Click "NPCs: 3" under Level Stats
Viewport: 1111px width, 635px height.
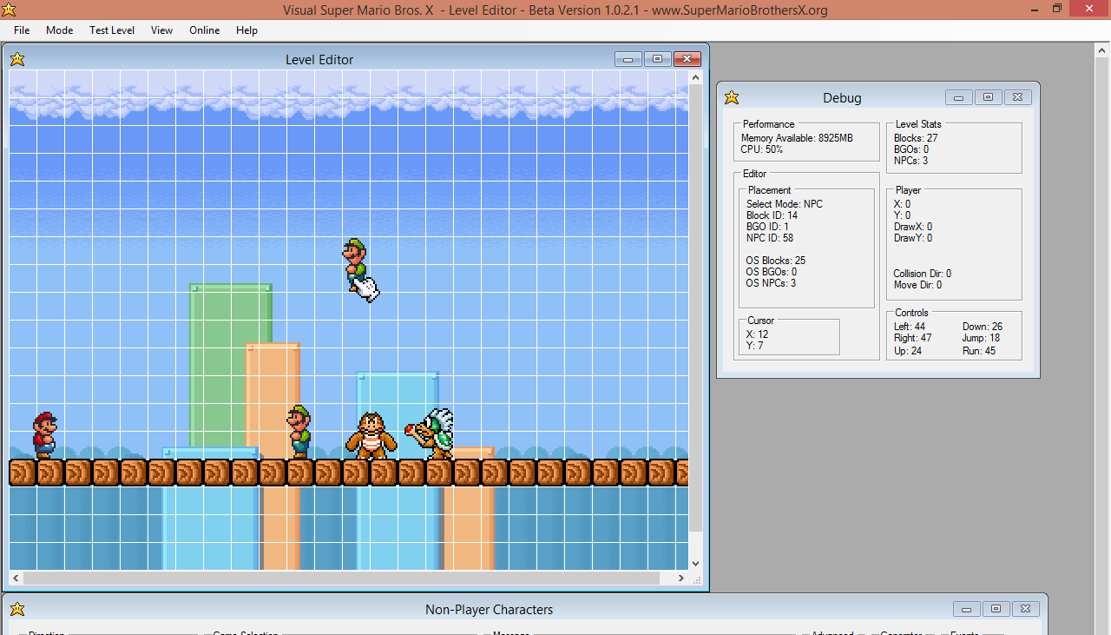tap(911, 161)
